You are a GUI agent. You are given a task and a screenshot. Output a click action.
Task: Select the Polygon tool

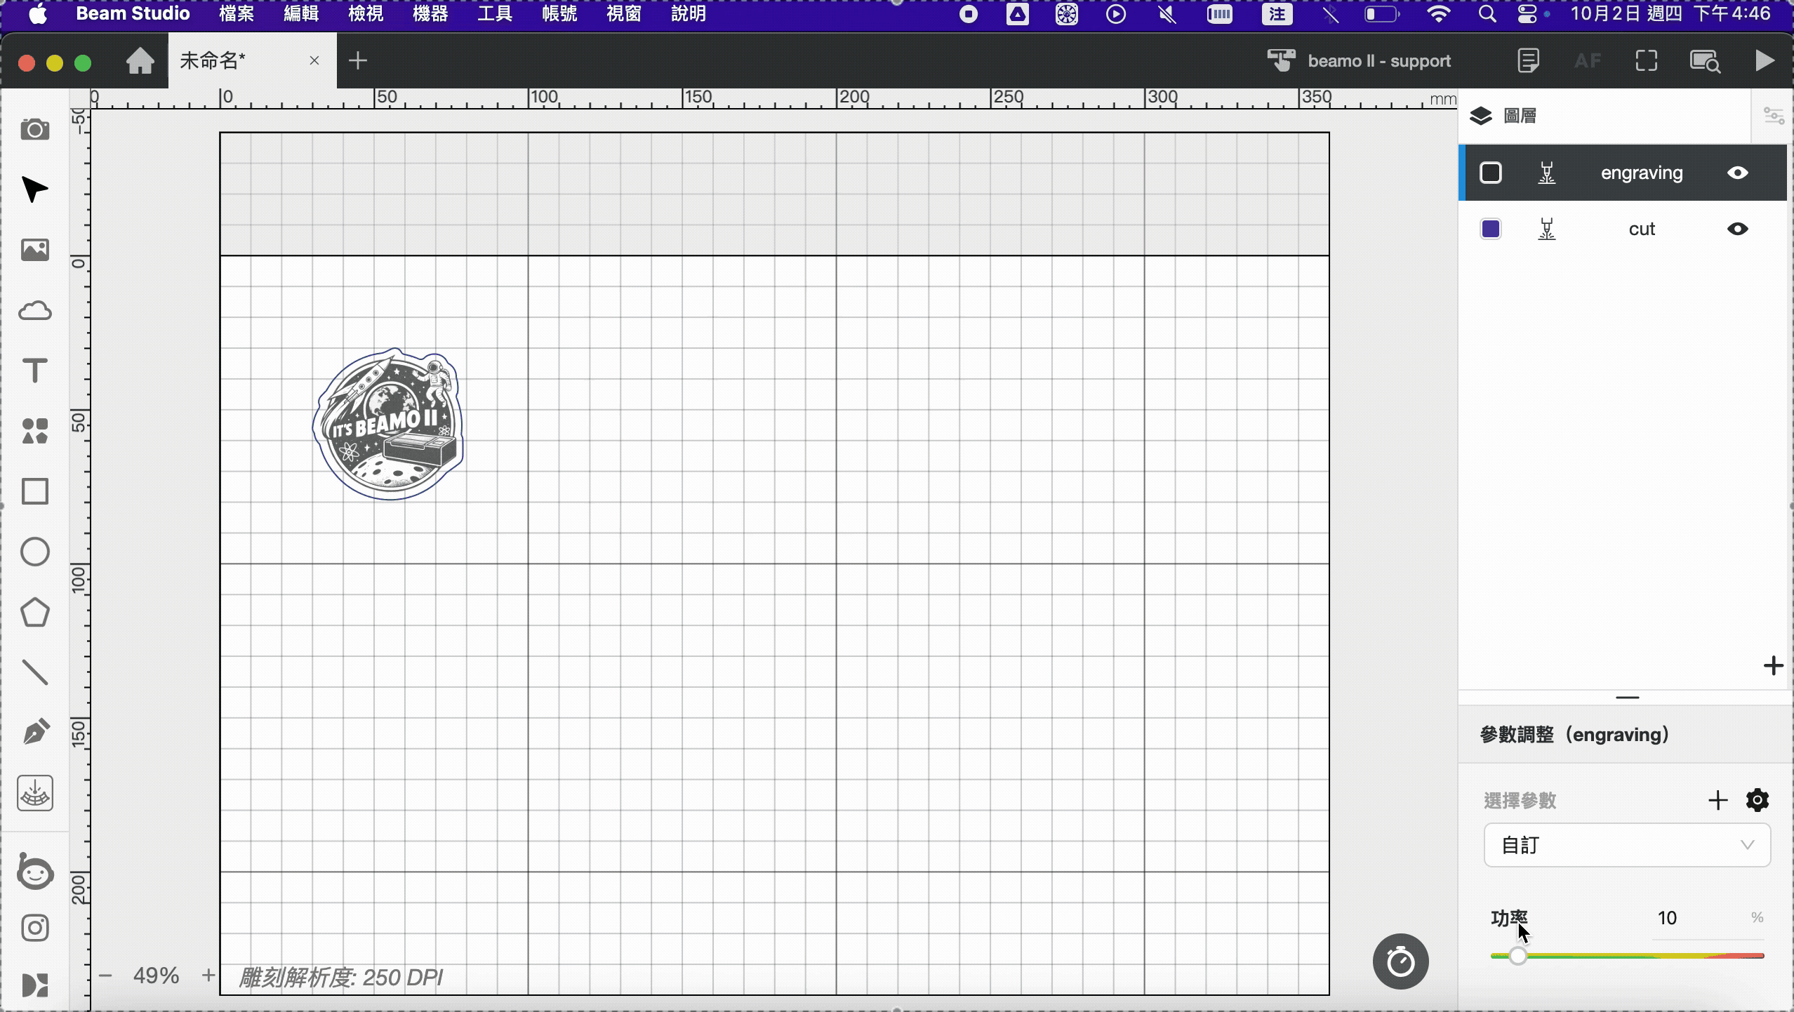(35, 612)
